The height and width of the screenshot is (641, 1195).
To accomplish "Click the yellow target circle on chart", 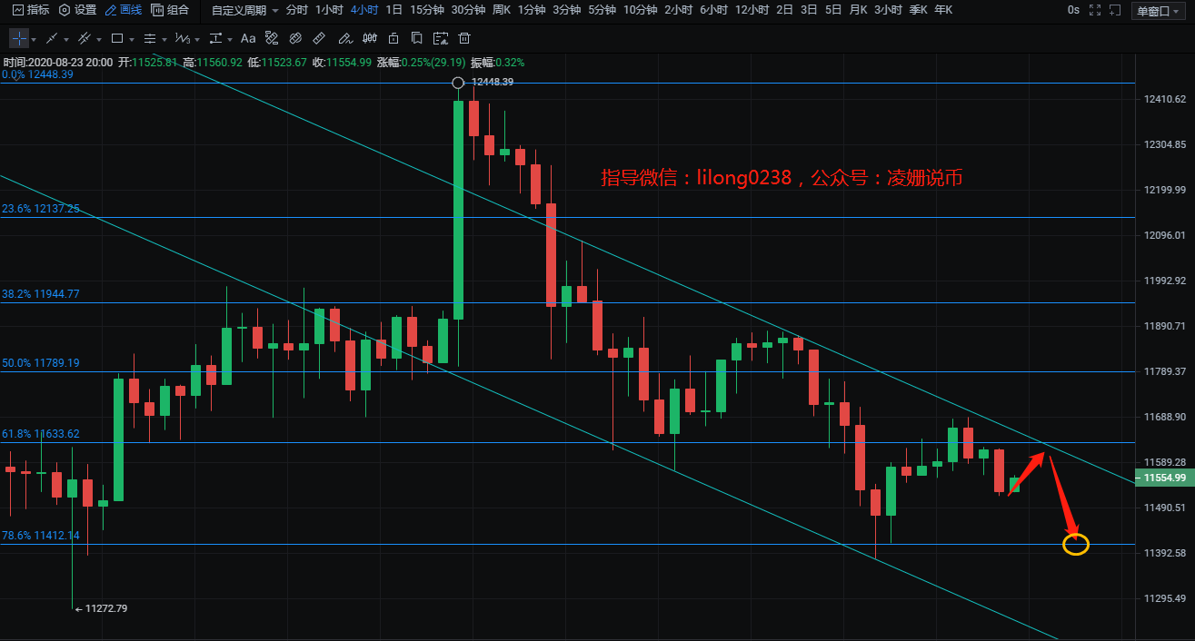I will 1076,545.
